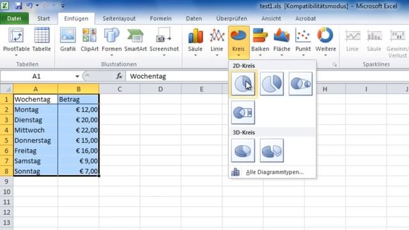Select cell with € 9,00

tap(78, 161)
